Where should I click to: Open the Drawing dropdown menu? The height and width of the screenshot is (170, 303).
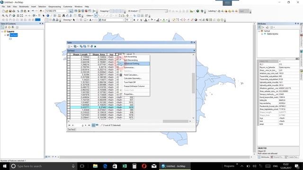(x=67, y=20)
